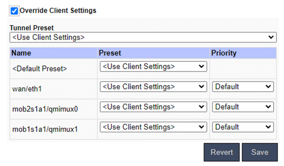Click the Revert button
The height and width of the screenshot is (166, 284).
click(222, 152)
